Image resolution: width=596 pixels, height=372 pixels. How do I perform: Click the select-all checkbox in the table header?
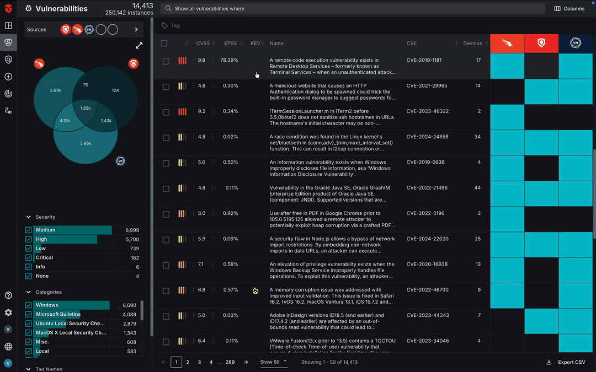pos(163,43)
